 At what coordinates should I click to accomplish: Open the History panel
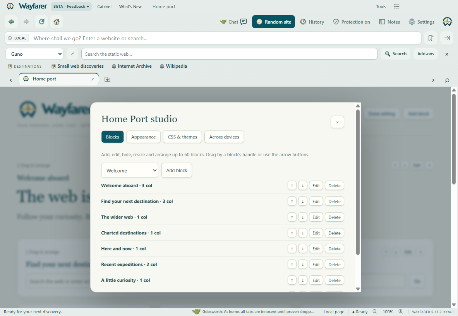312,22
